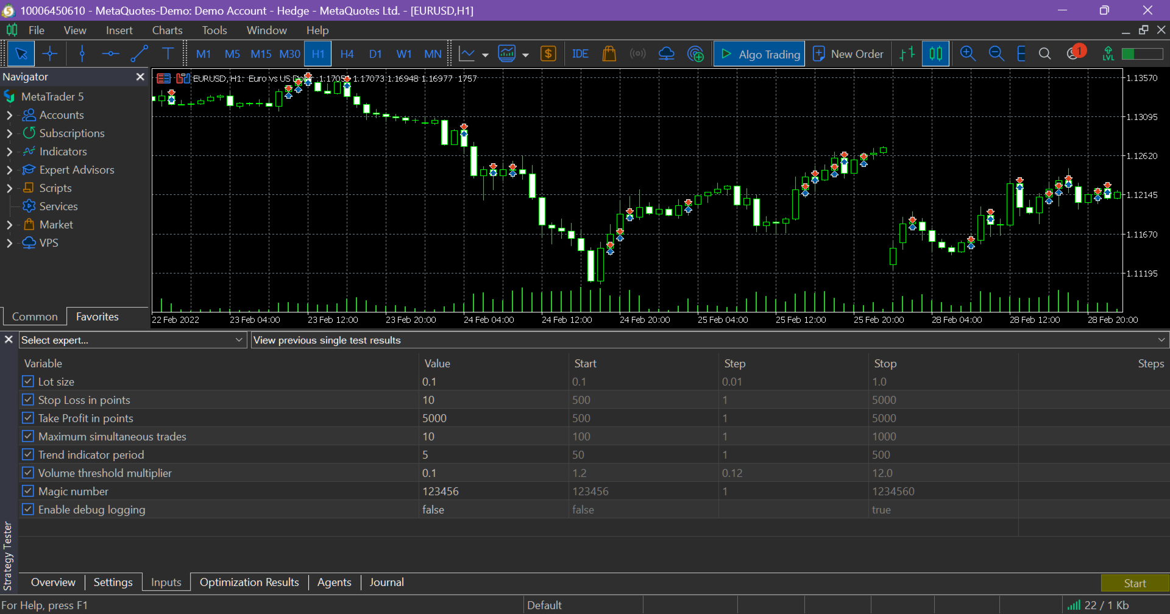Draw a vertical line tool
This screenshot has width=1170, height=614.
pos(82,54)
